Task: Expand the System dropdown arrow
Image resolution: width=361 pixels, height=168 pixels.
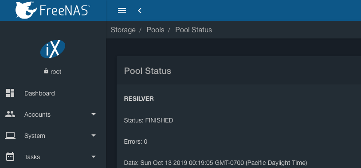Action: (94, 135)
